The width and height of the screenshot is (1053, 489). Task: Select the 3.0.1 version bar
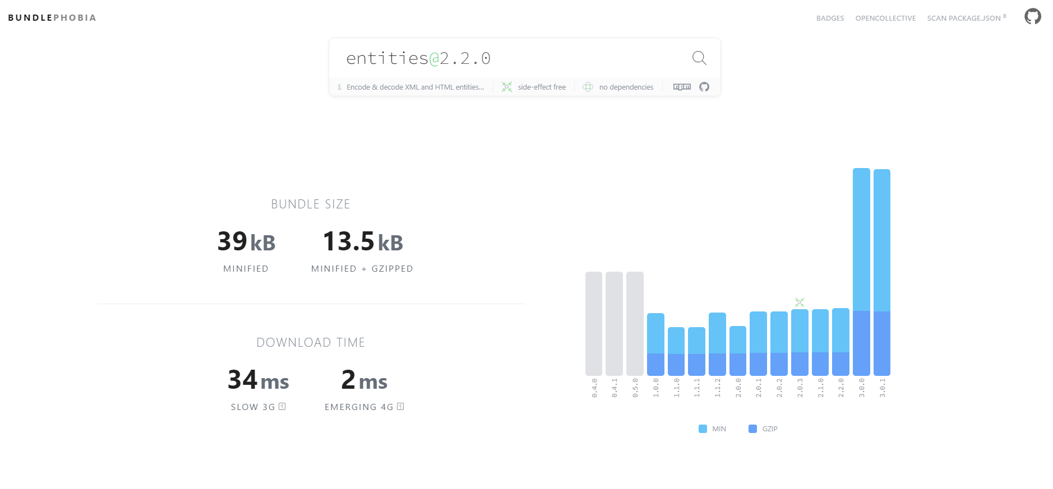point(882,272)
